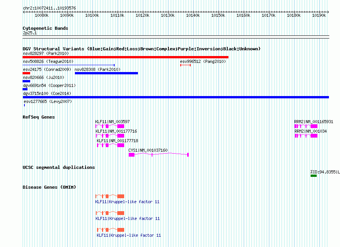This screenshot has width=340, height=247.
Task: Click the magenta RRM2 NM_001165931 gene glyph
Action: click(x=306, y=126)
